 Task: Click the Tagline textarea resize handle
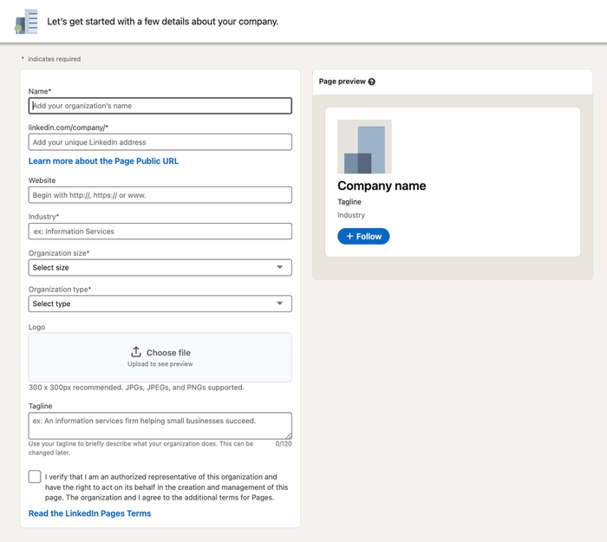(x=289, y=436)
